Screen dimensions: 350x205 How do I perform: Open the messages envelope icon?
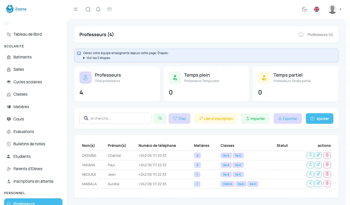click(109, 9)
